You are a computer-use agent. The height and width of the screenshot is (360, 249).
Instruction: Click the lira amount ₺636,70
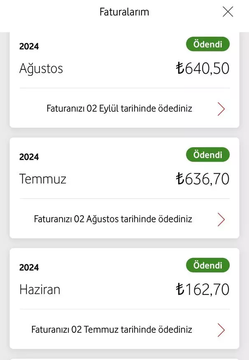tap(203, 178)
